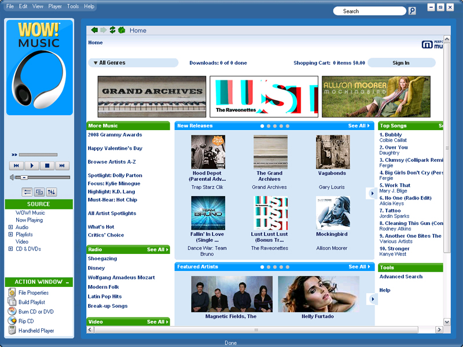Open the Player menu

(x=55, y=6)
